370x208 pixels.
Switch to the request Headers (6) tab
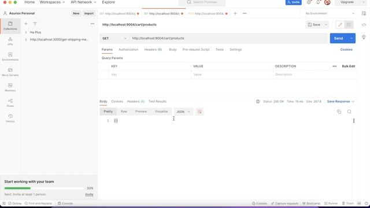coord(153,50)
